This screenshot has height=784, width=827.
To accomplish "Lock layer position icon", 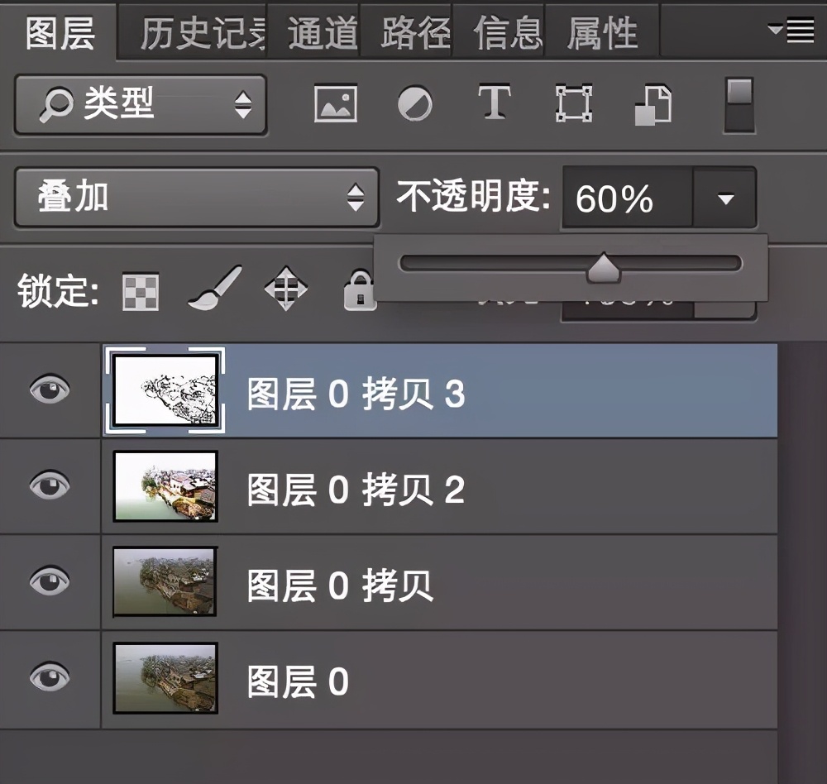I will [x=286, y=288].
